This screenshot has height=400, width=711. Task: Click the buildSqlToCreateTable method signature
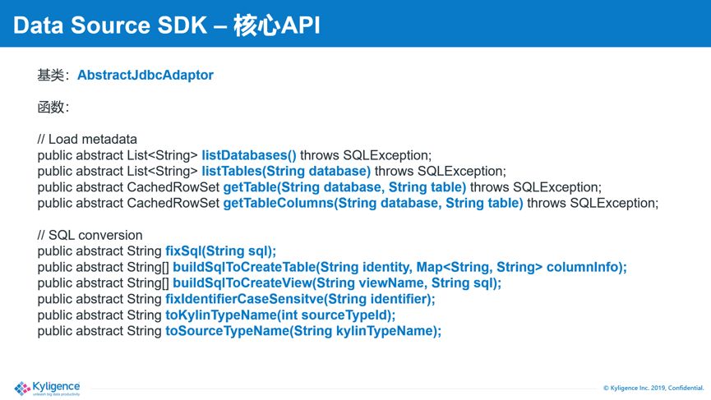click(x=400, y=267)
